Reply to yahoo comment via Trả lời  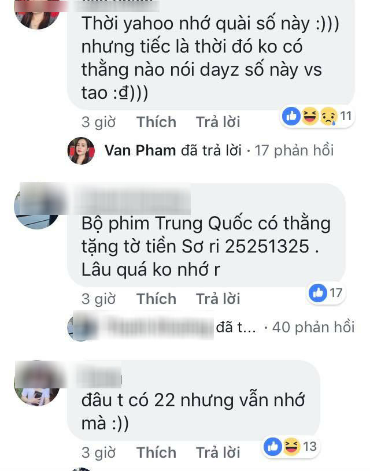(x=218, y=122)
